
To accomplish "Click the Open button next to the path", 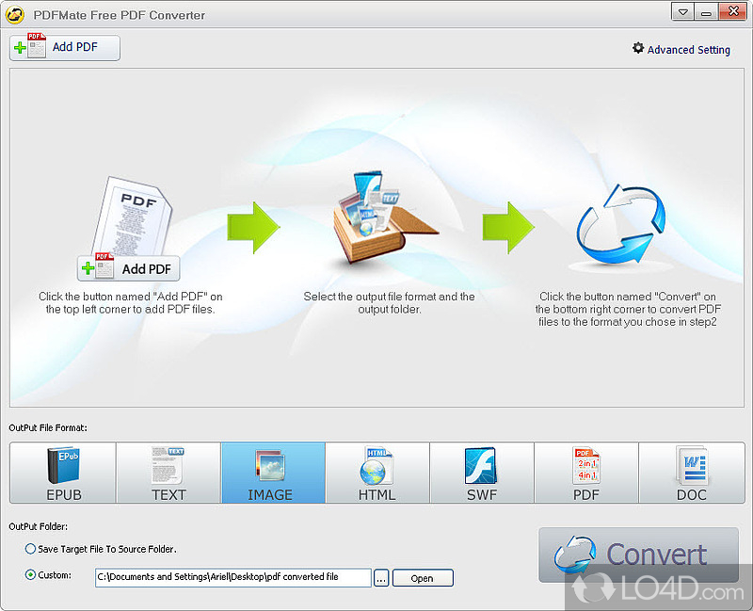I will tap(422, 577).
